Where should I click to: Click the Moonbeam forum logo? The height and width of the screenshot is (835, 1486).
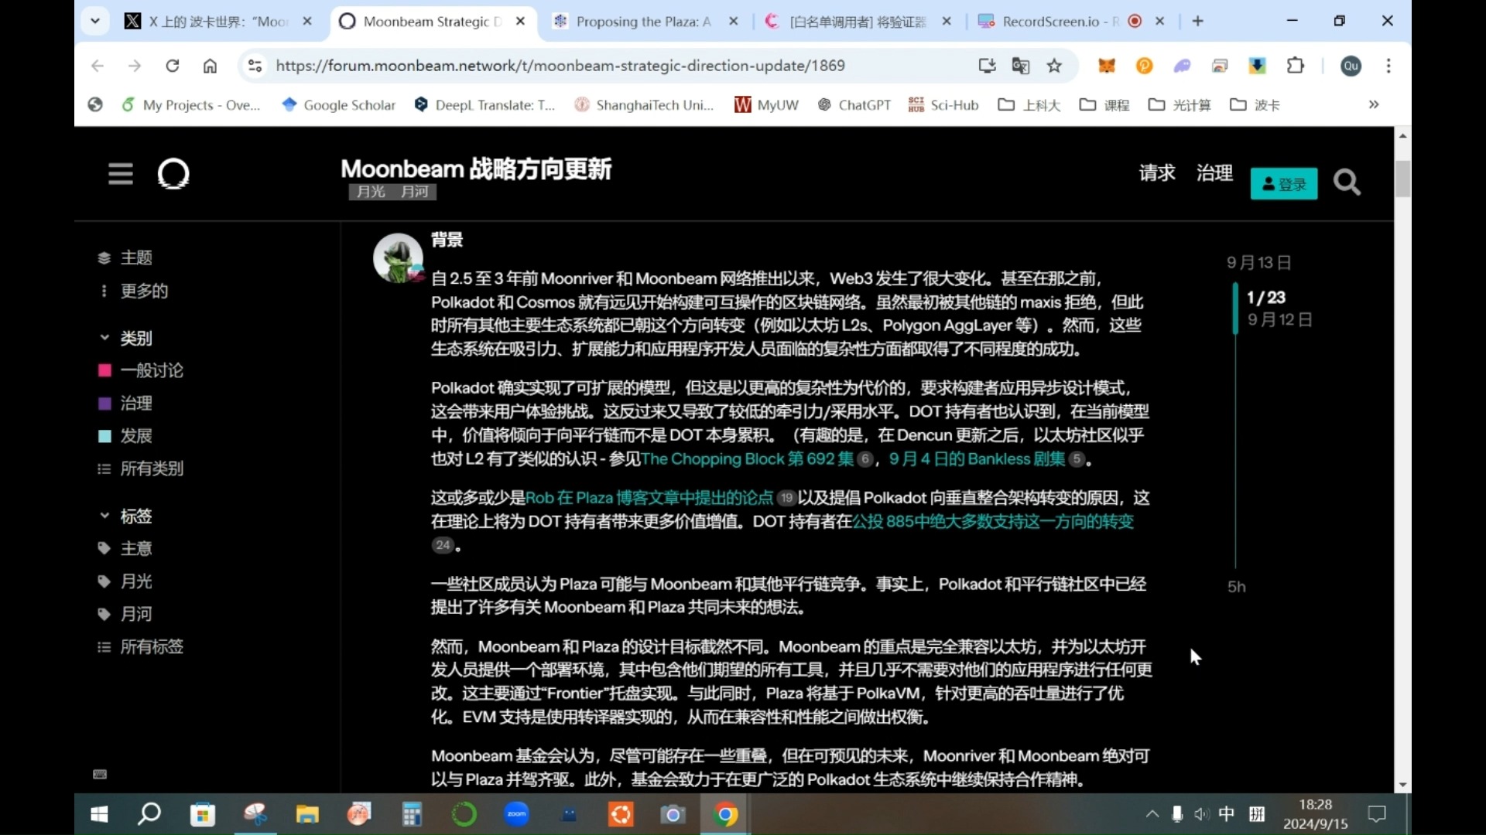[x=173, y=174]
